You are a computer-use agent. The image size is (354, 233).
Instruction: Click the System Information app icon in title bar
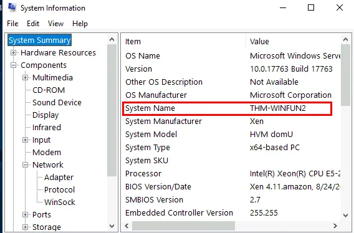click(12, 7)
